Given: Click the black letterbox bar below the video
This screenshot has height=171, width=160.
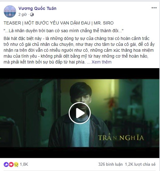Looking at the screenshot, I should coord(80,152).
